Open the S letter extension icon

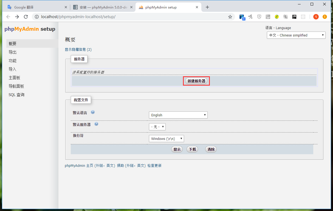tap(286, 17)
